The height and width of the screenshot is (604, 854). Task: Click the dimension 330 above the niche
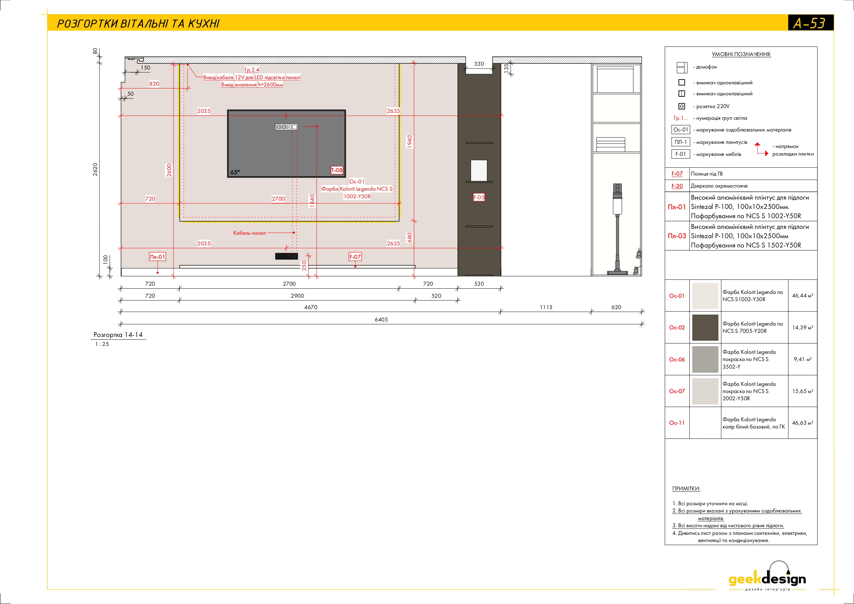click(479, 64)
